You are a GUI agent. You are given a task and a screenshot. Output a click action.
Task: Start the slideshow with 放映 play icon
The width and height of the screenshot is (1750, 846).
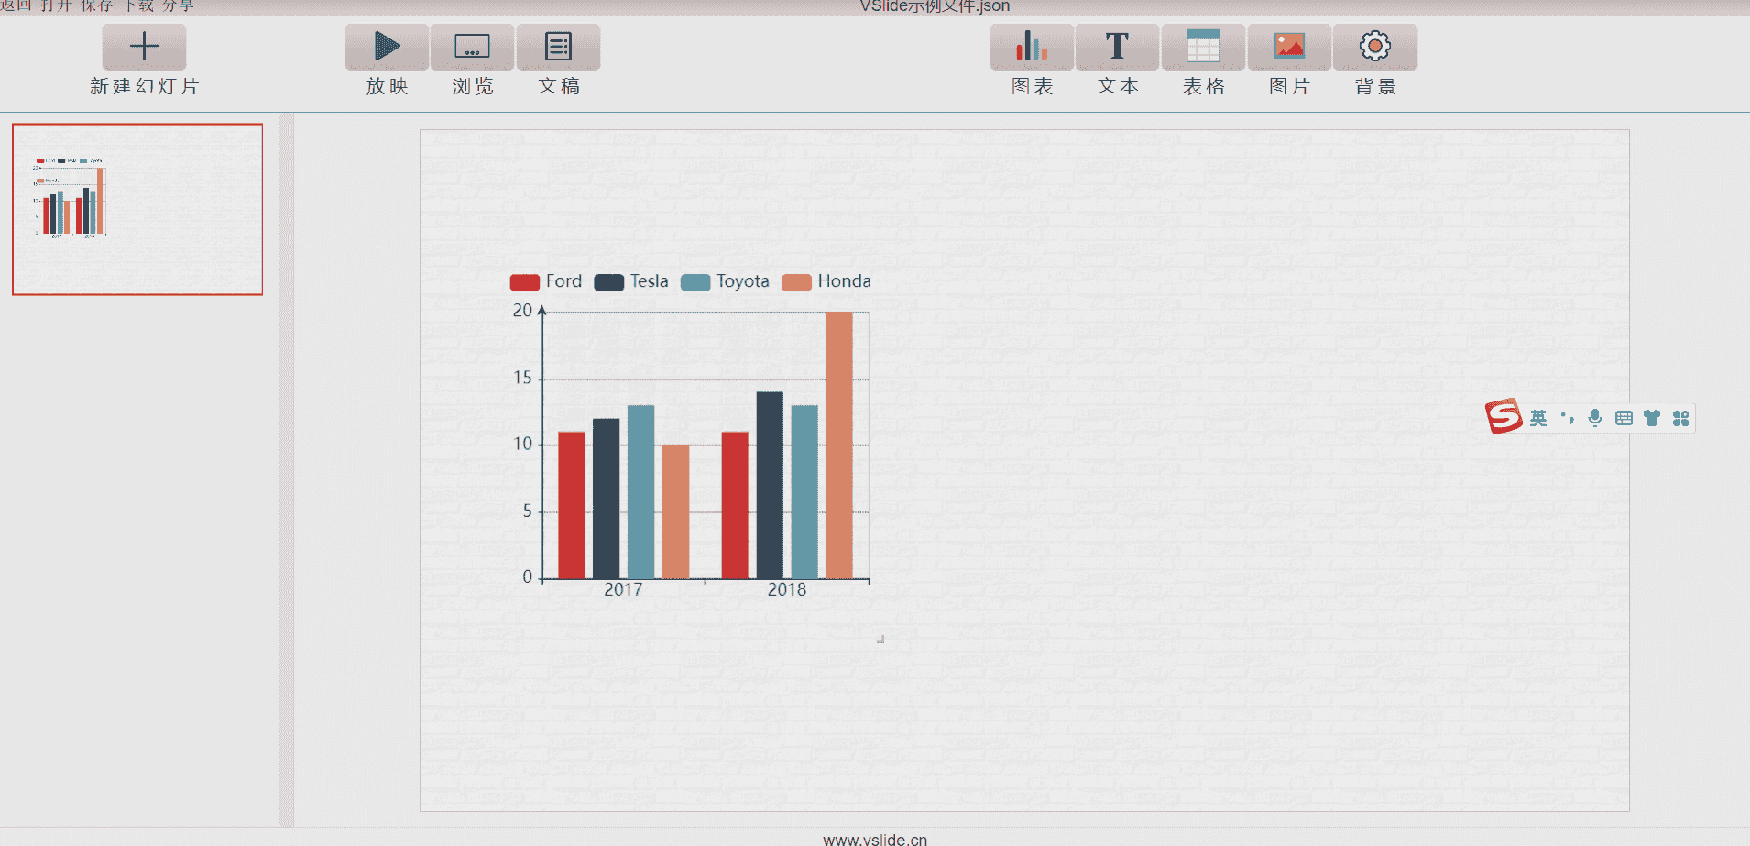click(x=387, y=47)
